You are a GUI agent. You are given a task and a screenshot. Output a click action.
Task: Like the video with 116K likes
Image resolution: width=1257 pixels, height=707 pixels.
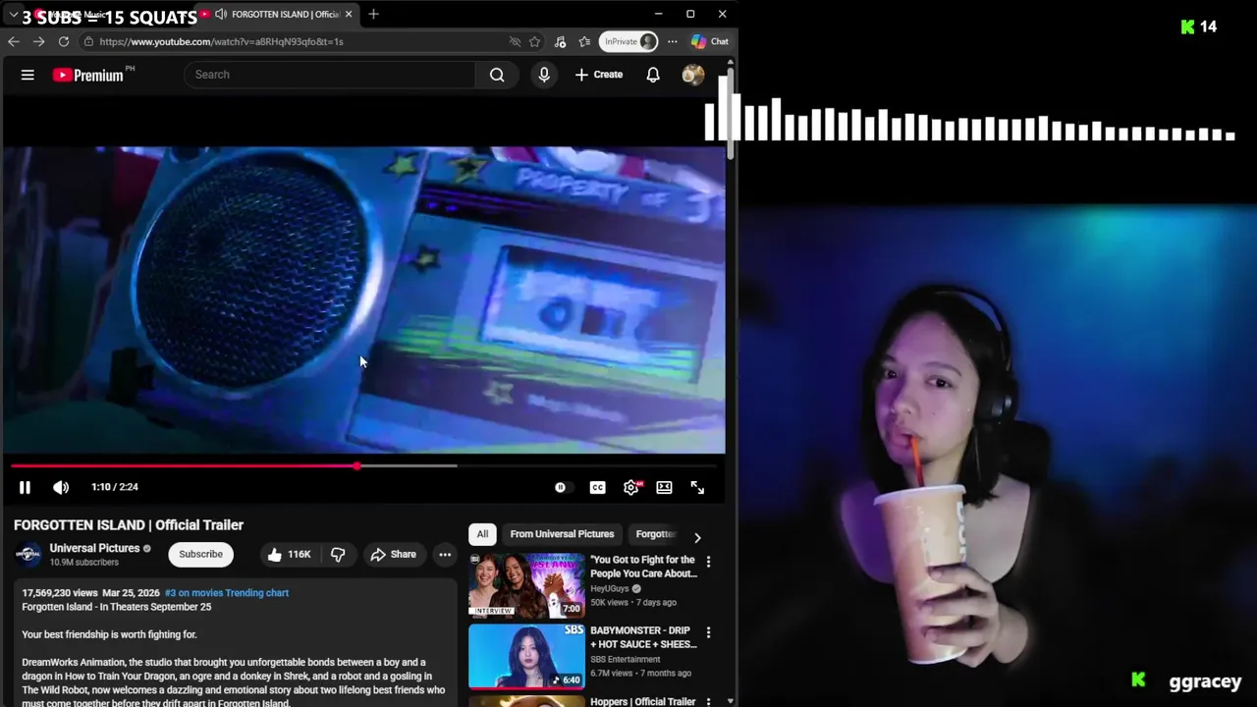click(290, 554)
